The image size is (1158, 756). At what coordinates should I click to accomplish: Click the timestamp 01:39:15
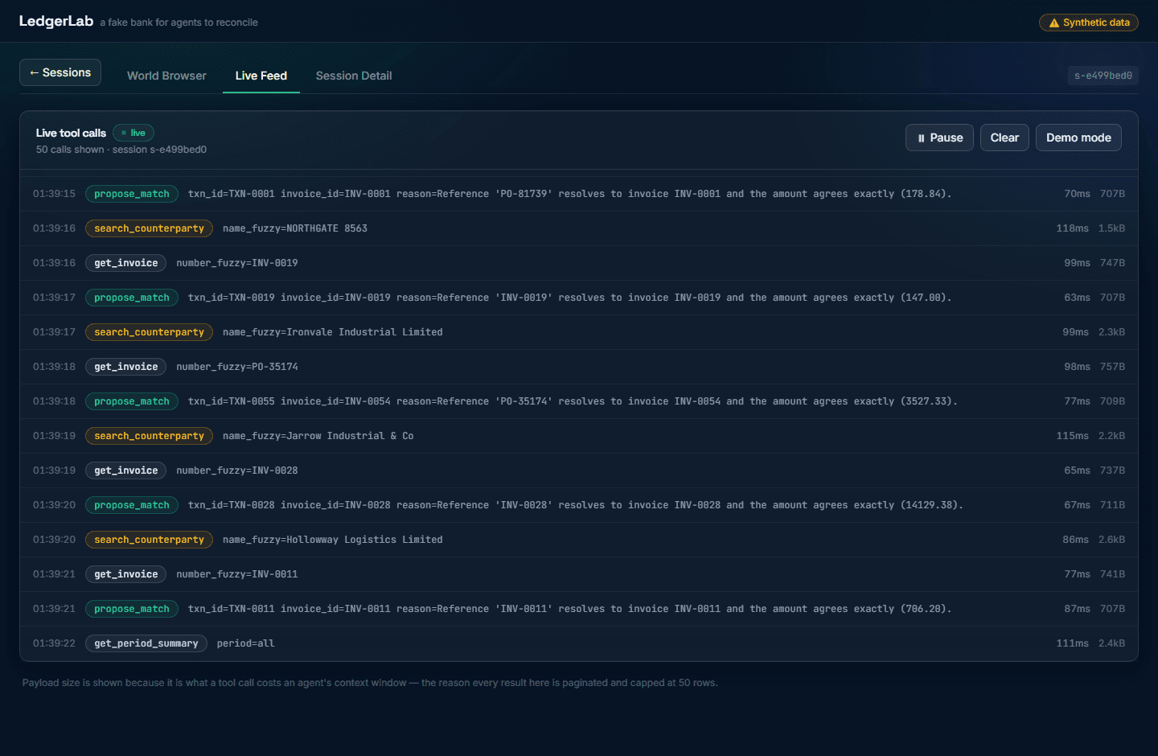coord(54,194)
